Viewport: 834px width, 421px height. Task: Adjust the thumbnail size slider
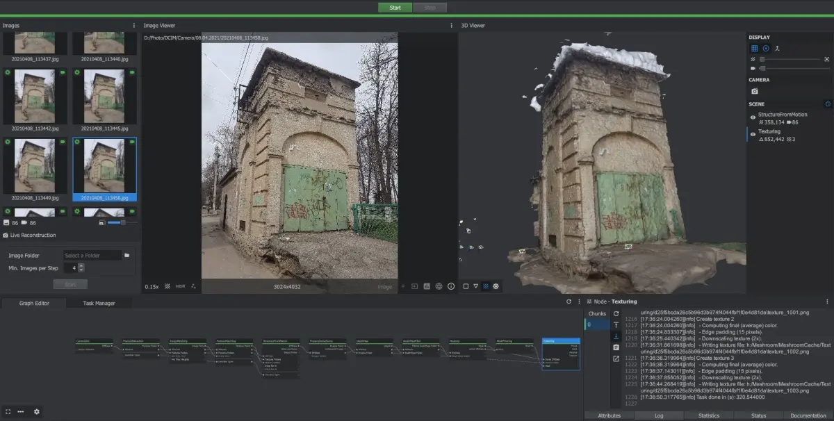pyautogui.click(x=122, y=222)
